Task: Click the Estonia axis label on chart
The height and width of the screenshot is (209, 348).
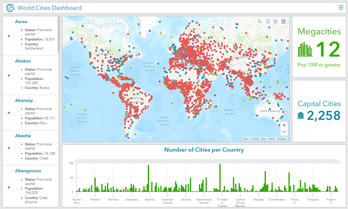Action: pyautogui.click(x=149, y=200)
